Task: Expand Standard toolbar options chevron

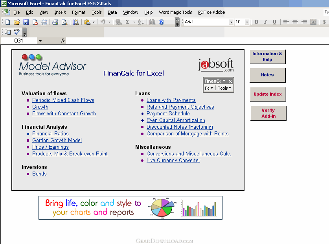Action: pyautogui.click(x=178, y=22)
